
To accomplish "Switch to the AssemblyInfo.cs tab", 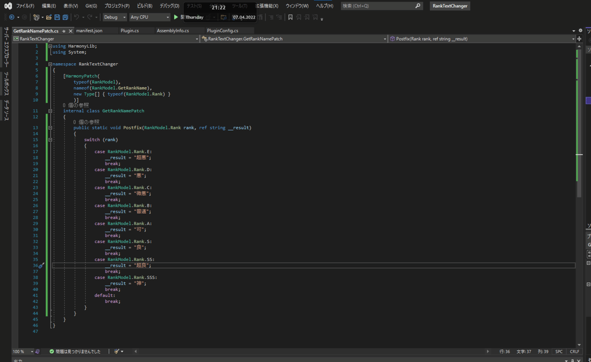I will point(173,31).
